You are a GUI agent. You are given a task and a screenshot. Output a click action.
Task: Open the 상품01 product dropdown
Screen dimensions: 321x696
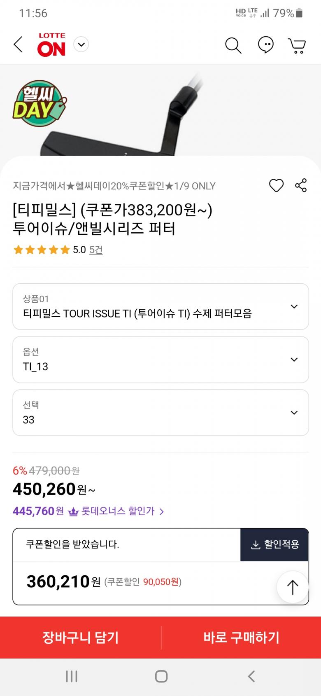160,306
